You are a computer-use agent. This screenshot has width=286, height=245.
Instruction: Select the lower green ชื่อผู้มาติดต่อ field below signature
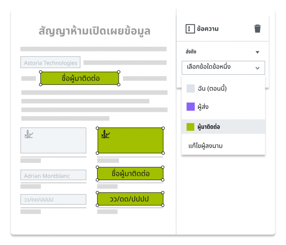pyautogui.click(x=130, y=174)
